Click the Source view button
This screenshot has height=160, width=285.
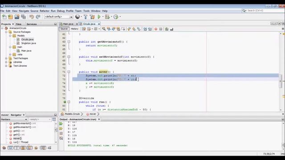point(64,29)
